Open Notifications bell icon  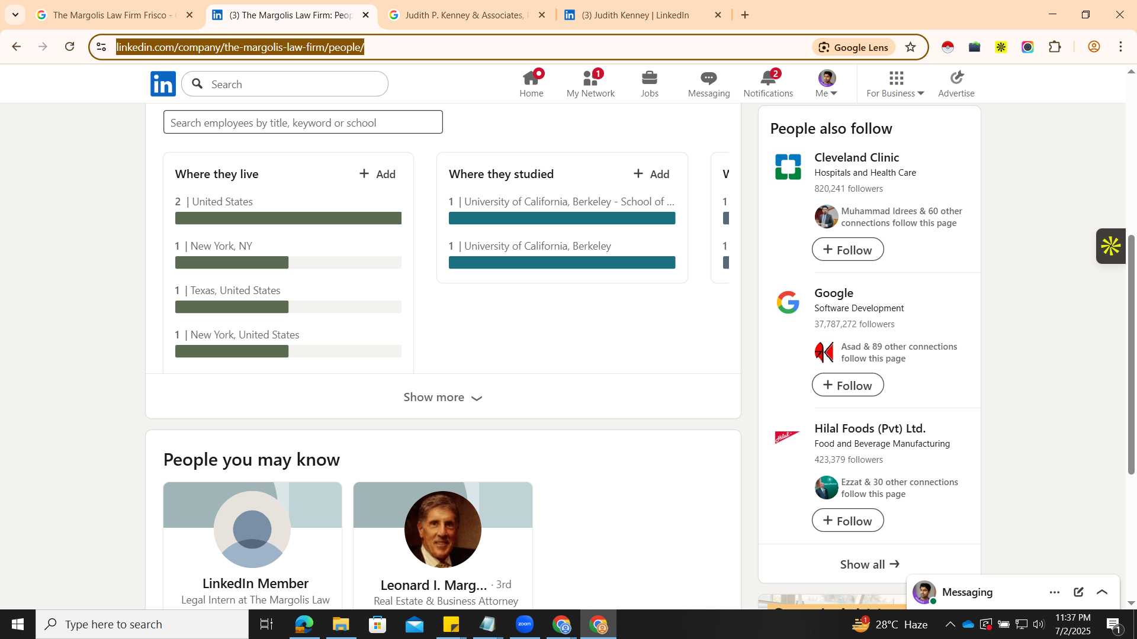tap(768, 84)
